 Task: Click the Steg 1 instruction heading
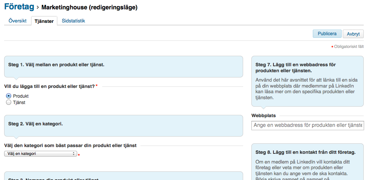coord(56,65)
